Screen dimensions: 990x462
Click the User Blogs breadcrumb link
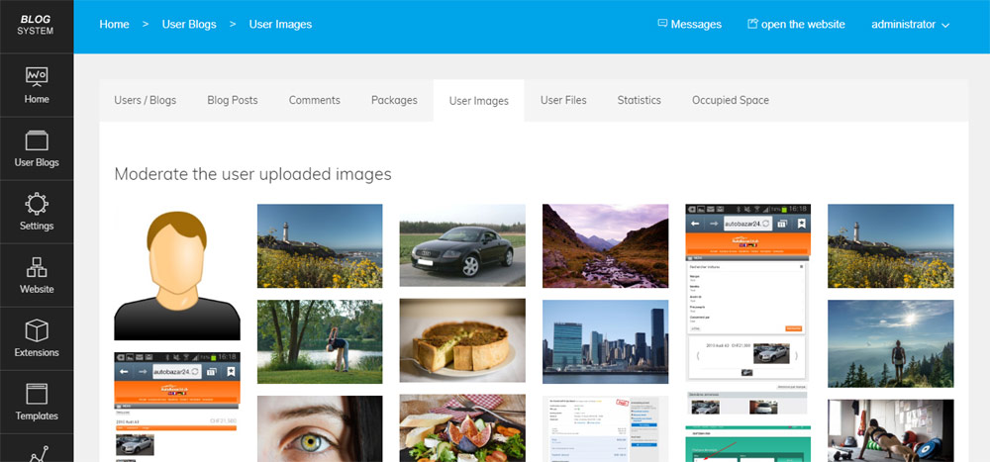tap(189, 25)
